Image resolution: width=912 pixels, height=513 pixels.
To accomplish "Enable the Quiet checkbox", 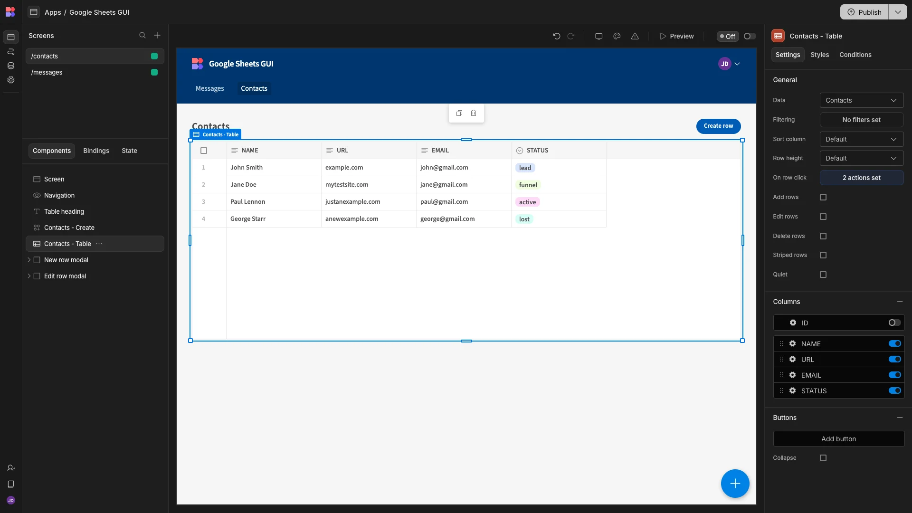I will click(x=823, y=275).
